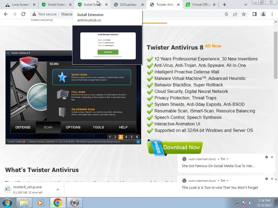Open Action Center flag icon

coord(244,203)
